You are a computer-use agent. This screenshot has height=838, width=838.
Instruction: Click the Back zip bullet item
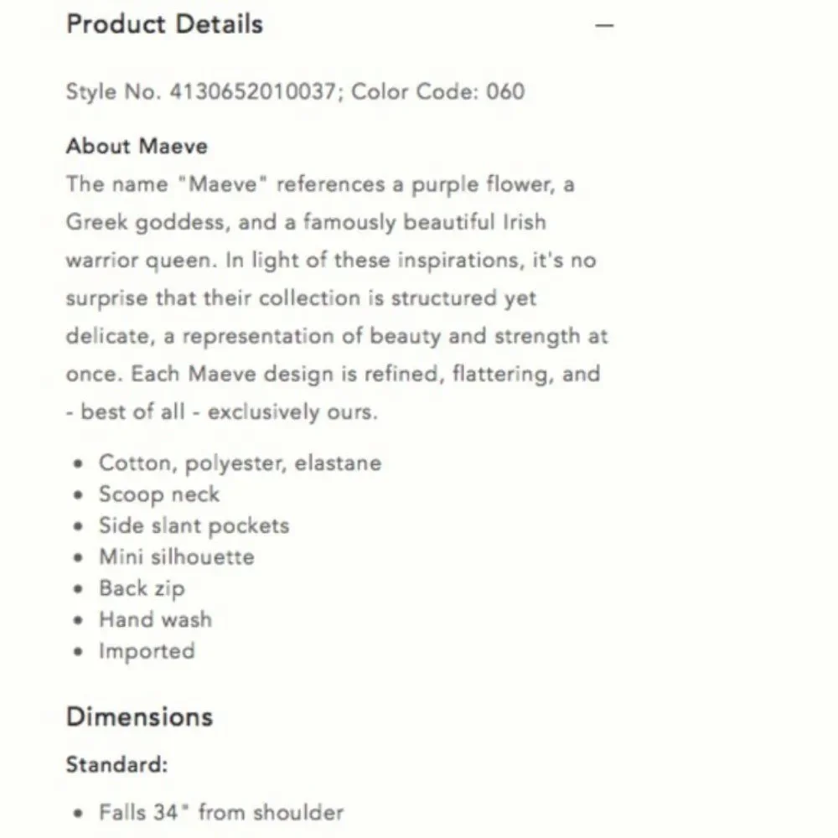tap(142, 589)
